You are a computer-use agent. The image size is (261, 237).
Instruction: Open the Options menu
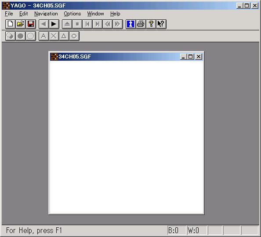point(72,14)
